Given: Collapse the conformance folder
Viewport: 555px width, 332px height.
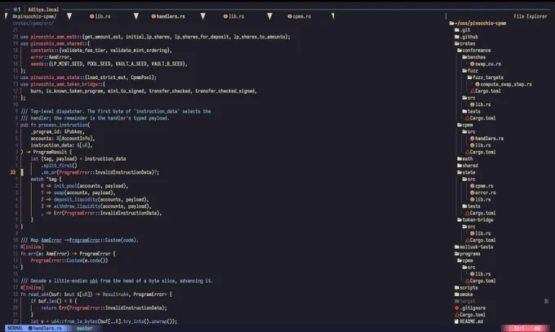Looking at the screenshot, I should (x=460, y=51).
